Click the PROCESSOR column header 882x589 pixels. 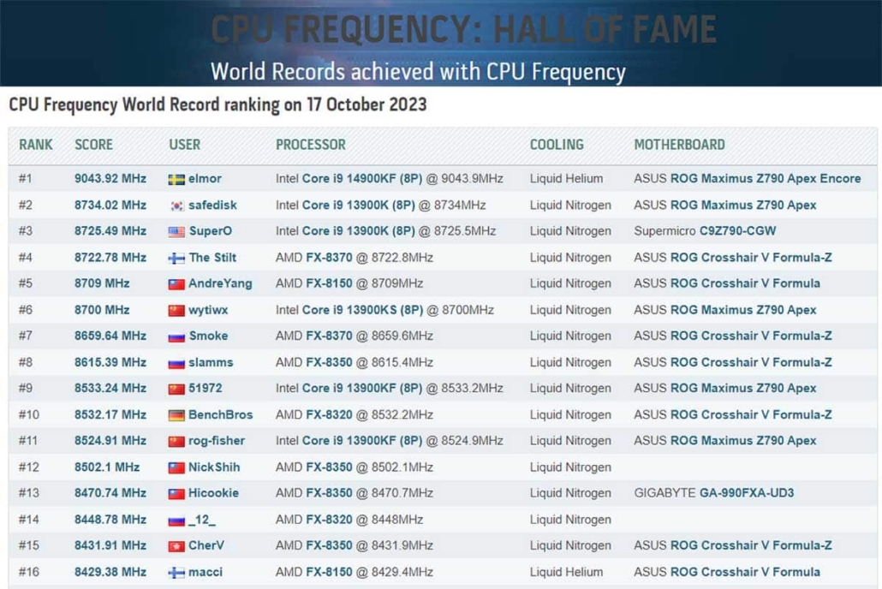[x=310, y=145]
